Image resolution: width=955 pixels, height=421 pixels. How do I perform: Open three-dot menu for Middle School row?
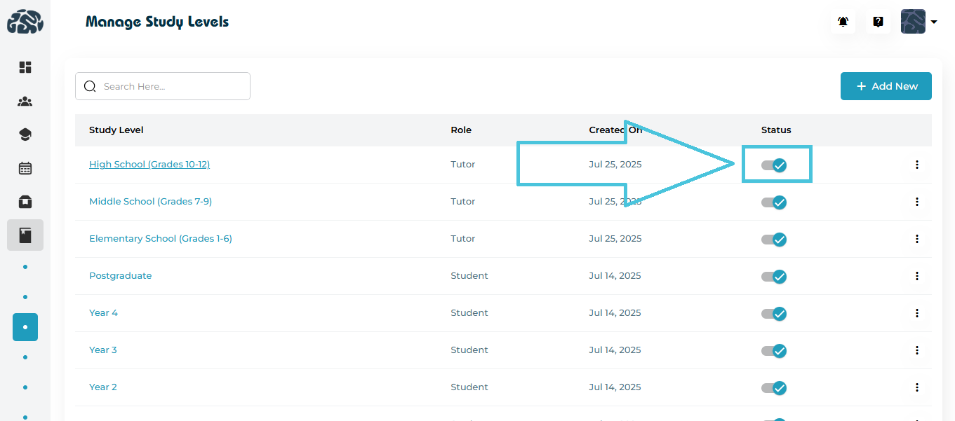tap(916, 202)
